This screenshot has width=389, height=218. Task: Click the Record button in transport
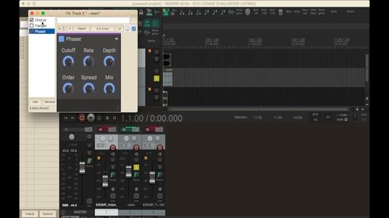tap(81, 118)
